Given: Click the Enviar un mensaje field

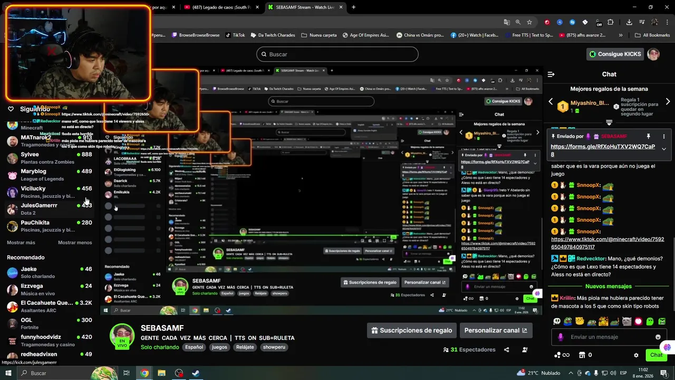Looking at the screenshot, I should 609,337.
